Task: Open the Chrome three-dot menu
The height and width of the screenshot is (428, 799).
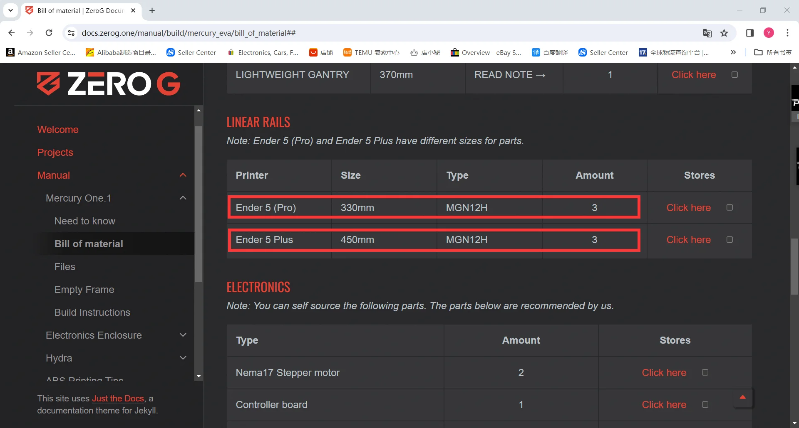Action: pos(787,33)
